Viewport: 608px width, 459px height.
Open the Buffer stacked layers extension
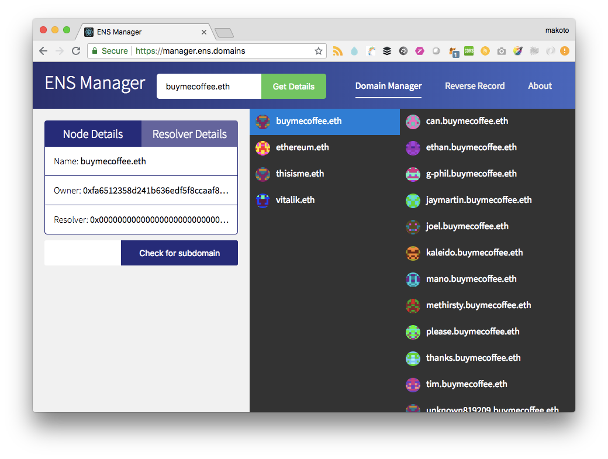click(387, 51)
